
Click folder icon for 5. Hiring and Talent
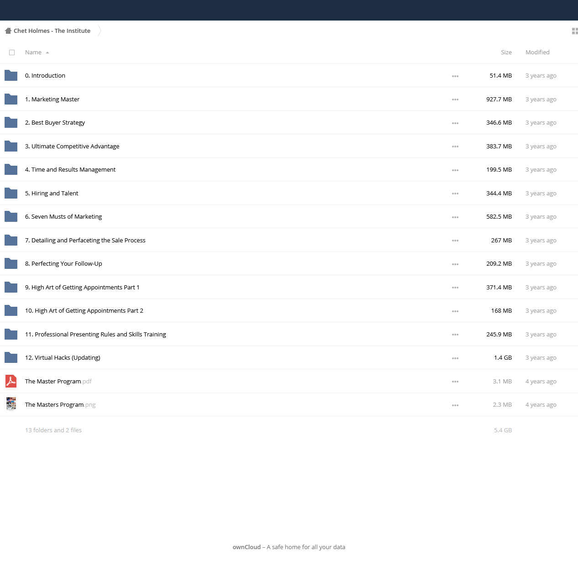[x=11, y=193]
